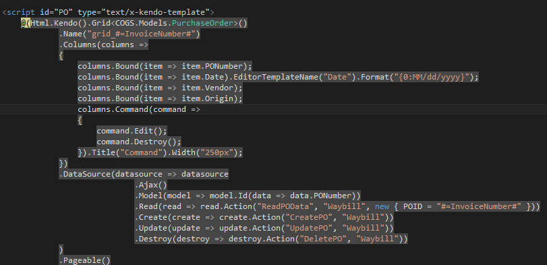
Task: Click the command.Edit(); line
Action: [132, 131]
